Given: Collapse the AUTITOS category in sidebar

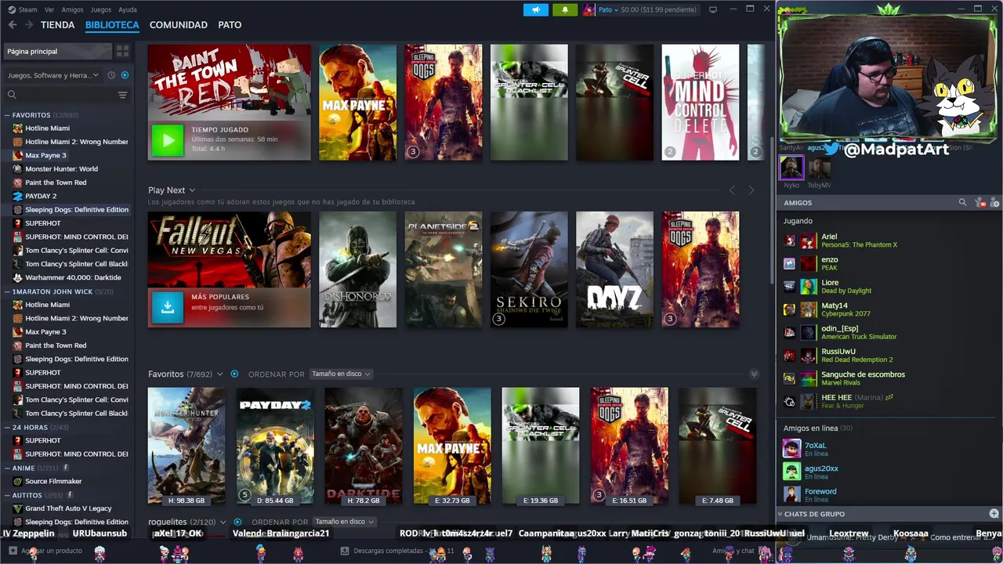Looking at the screenshot, I should (7, 495).
